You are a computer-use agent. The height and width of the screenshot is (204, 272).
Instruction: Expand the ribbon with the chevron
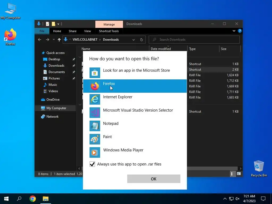(234, 31)
